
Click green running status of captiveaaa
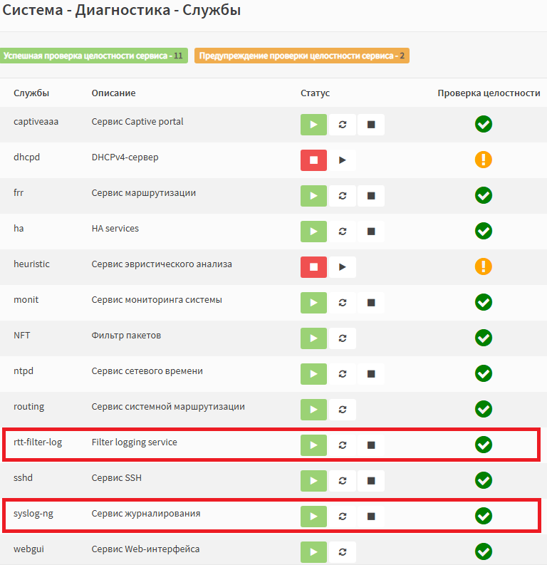pyautogui.click(x=313, y=125)
